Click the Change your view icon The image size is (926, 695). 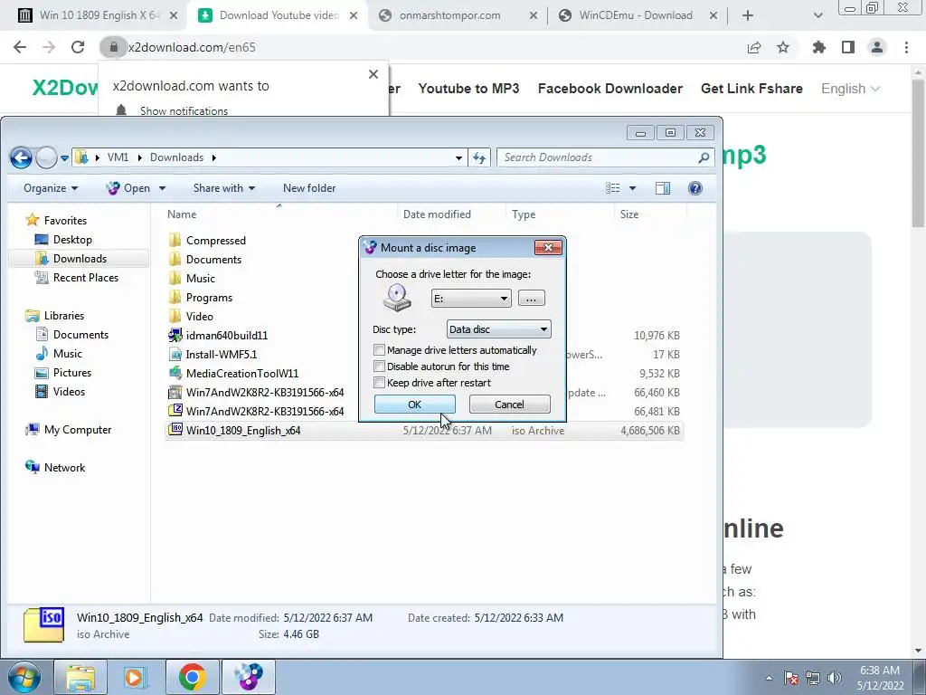coord(613,188)
